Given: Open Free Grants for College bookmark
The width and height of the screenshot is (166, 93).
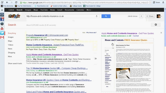Looking at the screenshot, I should (x=92, y=6).
